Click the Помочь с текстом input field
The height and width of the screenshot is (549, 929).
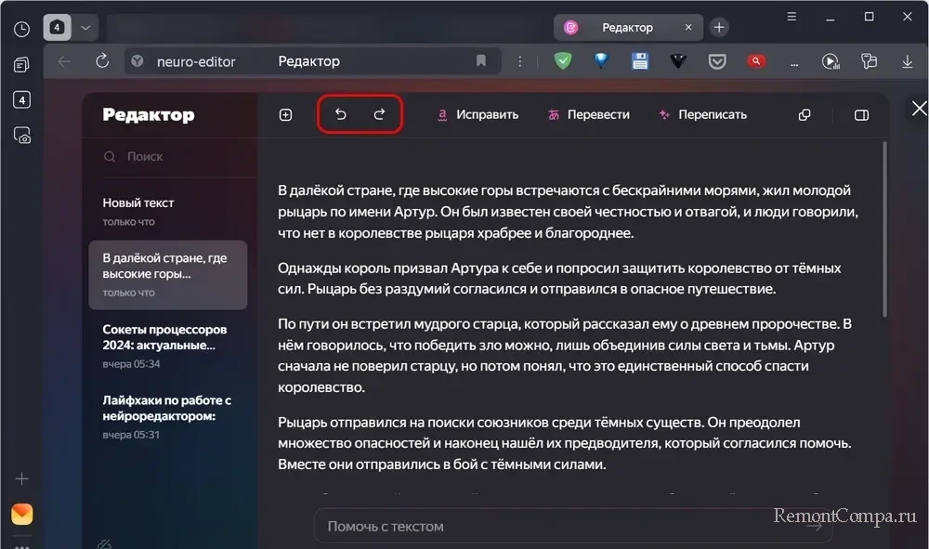(x=557, y=526)
